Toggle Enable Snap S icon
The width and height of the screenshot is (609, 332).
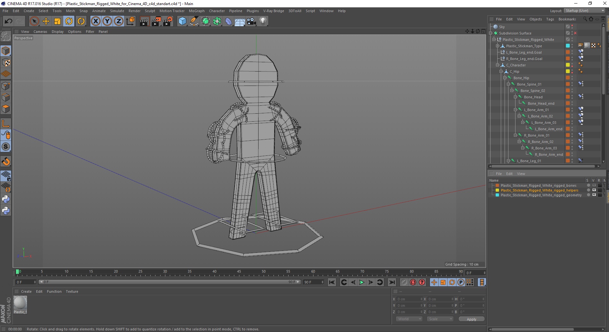click(6, 147)
